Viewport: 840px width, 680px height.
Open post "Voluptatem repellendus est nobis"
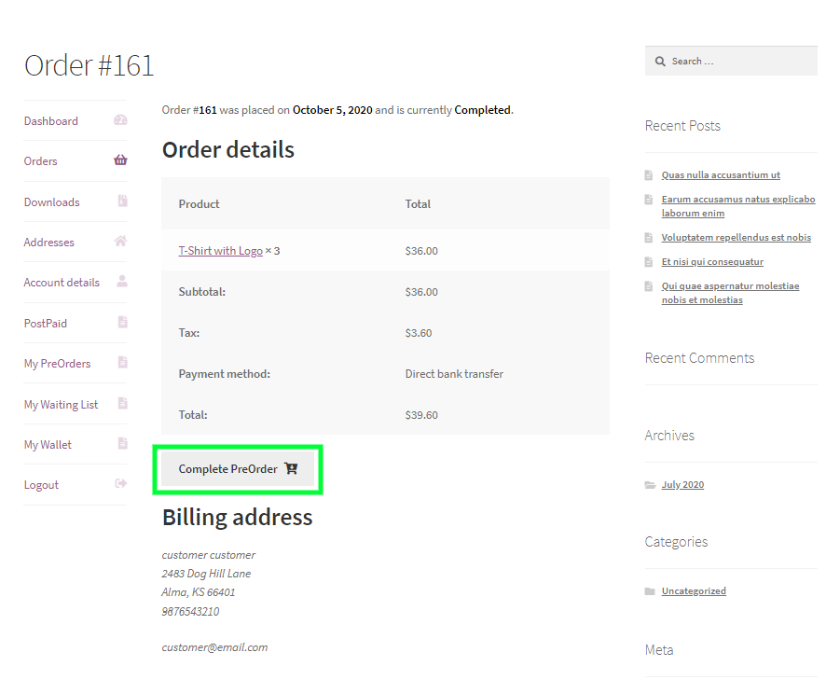click(x=736, y=238)
